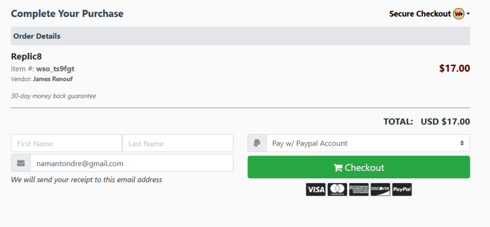The image size is (490, 227).
Task: Click the PayPal symbol beside payment selector
Action: (257, 143)
